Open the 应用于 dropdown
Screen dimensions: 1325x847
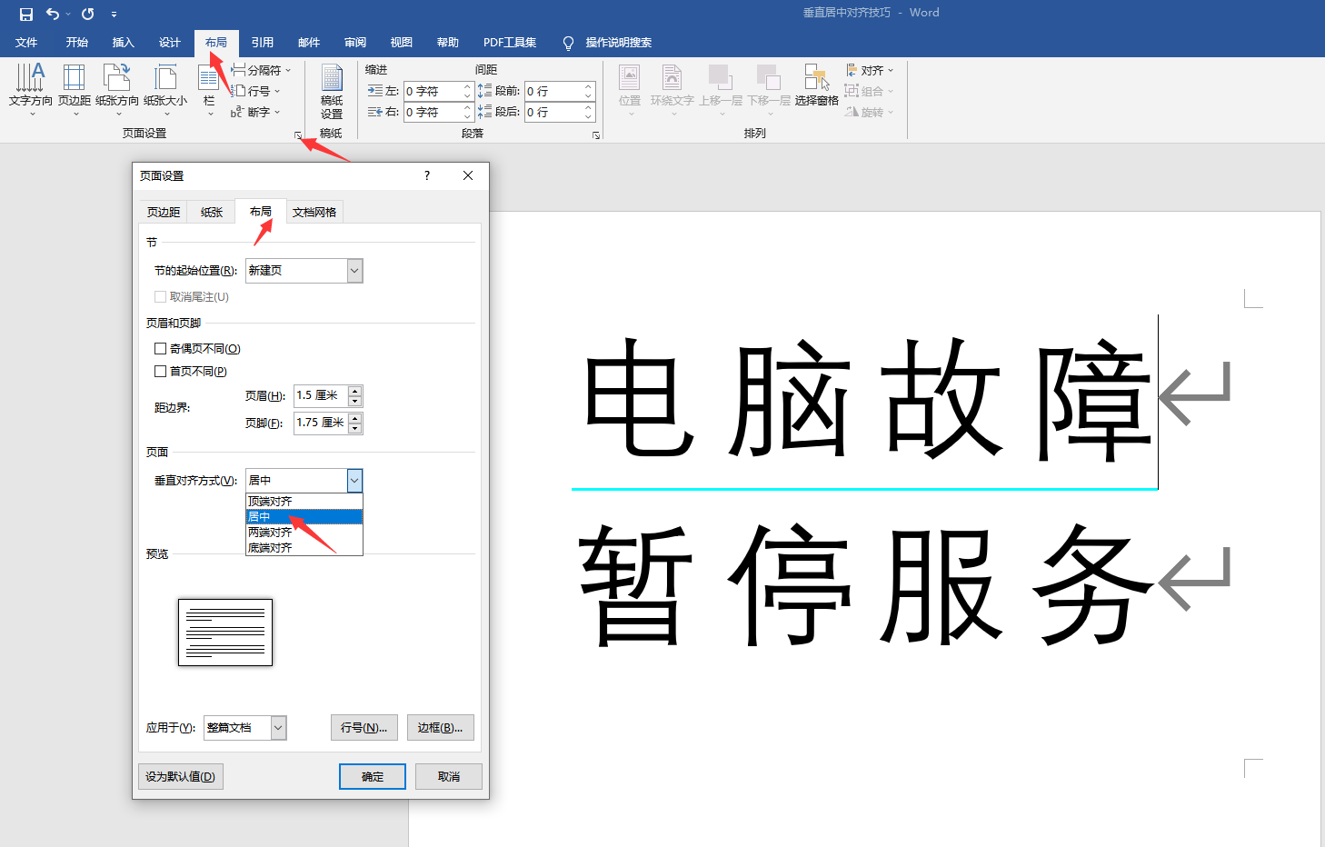click(245, 728)
